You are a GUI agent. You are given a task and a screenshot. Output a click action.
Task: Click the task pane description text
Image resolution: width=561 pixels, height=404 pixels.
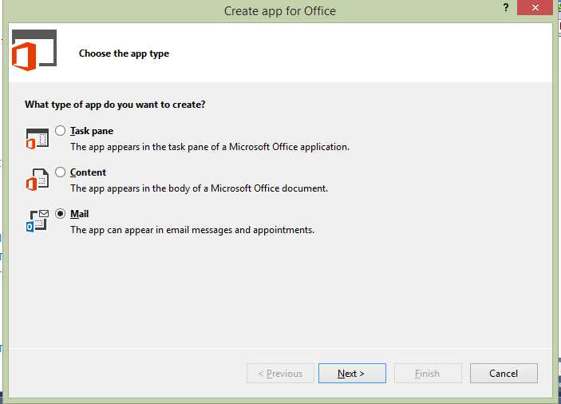(210, 147)
